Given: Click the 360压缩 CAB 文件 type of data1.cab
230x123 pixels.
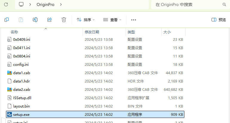Looking at the screenshot, I should [x=143, y=73].
